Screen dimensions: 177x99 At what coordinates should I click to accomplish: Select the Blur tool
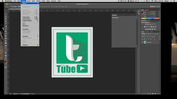tap(6, 41)
